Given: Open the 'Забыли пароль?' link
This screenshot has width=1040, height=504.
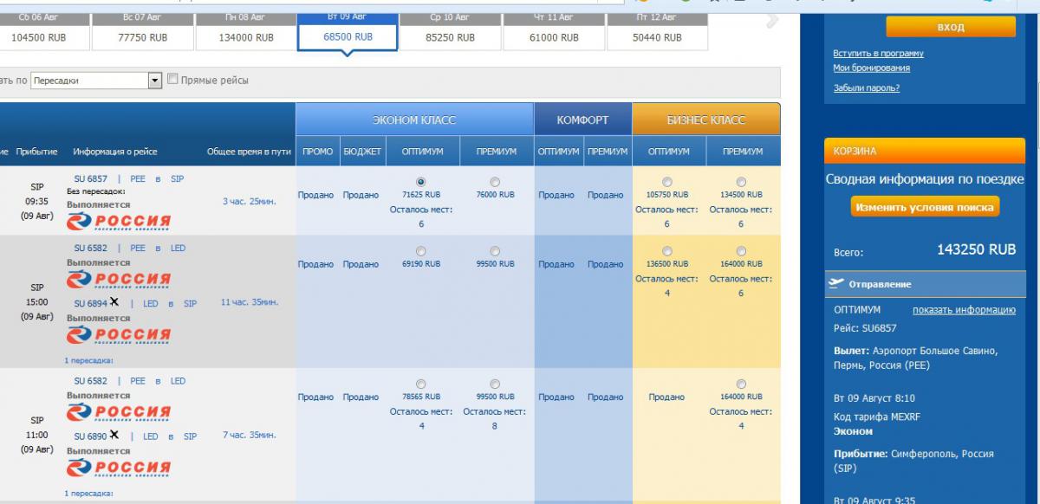Looking at the screenshot, I should point(866,87).
